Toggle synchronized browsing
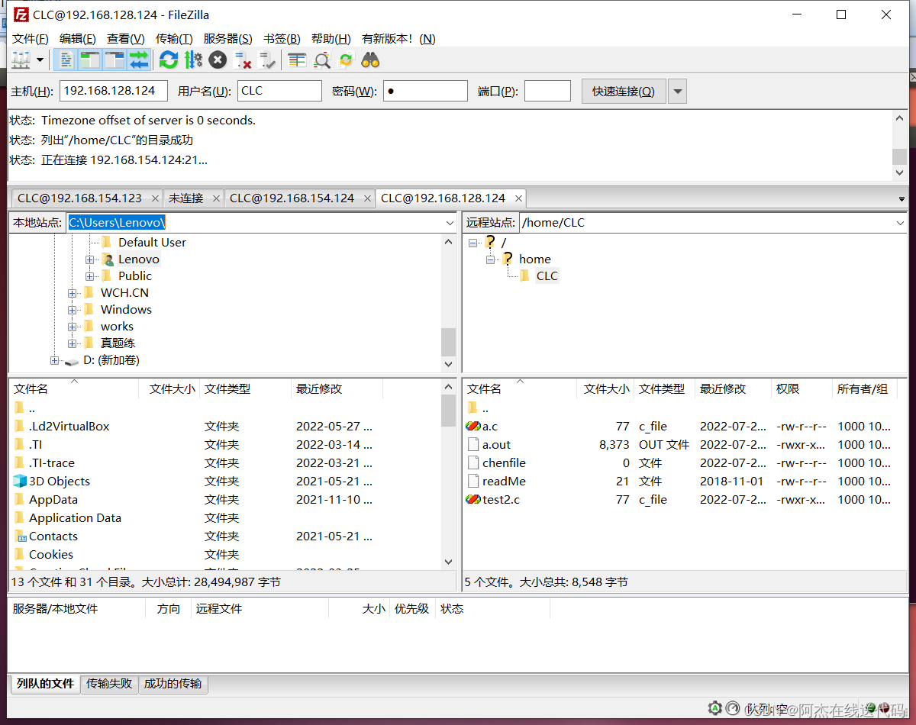The height and width of the screenshot is (725, 916). tap(346, 60)
